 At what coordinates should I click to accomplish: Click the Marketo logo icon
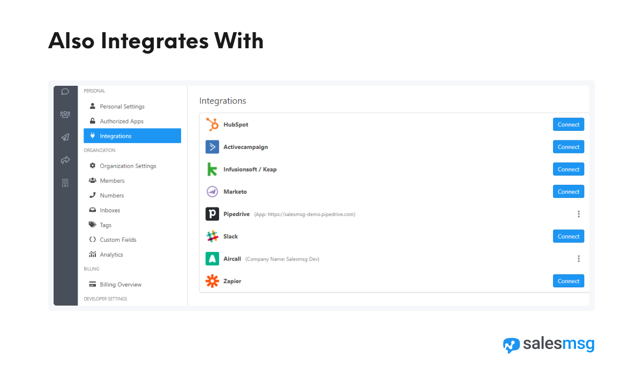coord(212,191)
